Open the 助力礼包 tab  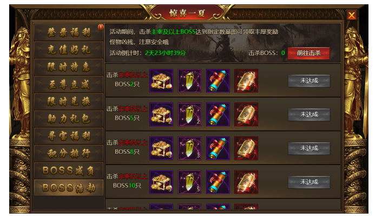click(x=69, y=119)
